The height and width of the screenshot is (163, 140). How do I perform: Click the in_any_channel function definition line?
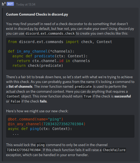pyautogui.click(x=41, y=51)
